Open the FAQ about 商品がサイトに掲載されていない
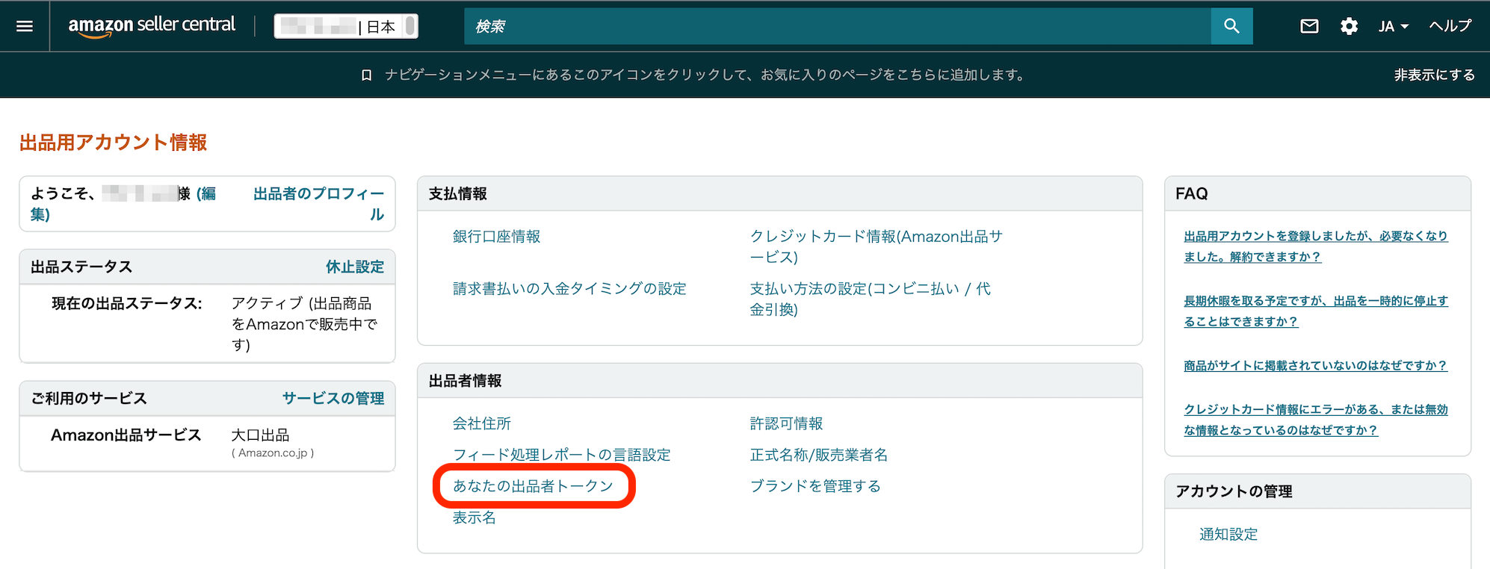 1314,366
